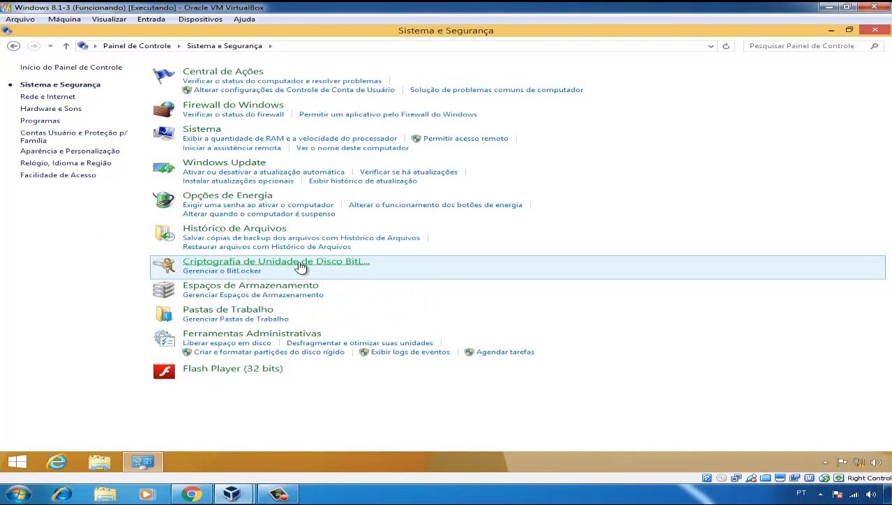Launch Internet Explorer from the guest taskbar

57,462
